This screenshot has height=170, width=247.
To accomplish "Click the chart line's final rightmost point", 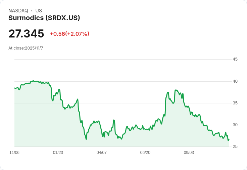I will [x=229, y=140].
